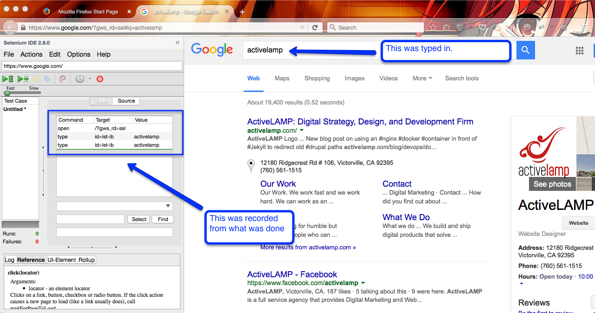Open the Google apps grid
595x313 pixels.
[580, 50]
